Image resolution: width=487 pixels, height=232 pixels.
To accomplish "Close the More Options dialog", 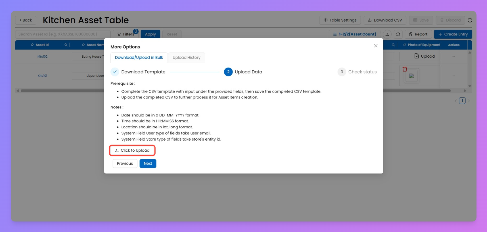I will [376, 46].
